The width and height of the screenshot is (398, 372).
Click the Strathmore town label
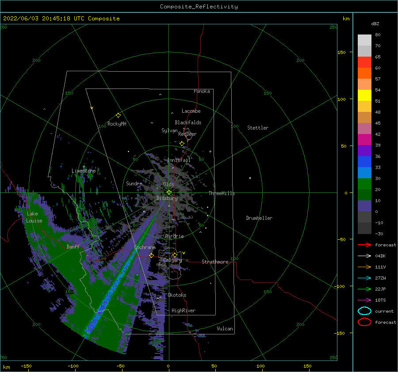pyautogui.click(x=215, y=262)
